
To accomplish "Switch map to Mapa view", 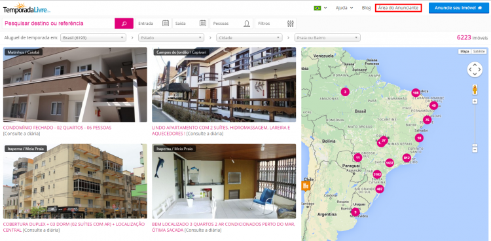I will (465, 51).
